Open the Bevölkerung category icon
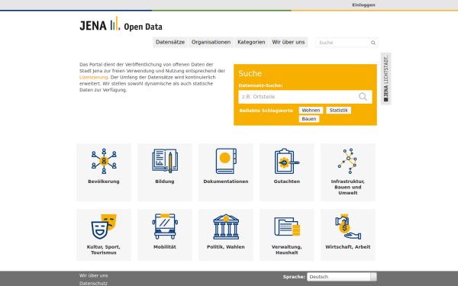The height and width of the screenshot is (286, 458). coord(104,161)
